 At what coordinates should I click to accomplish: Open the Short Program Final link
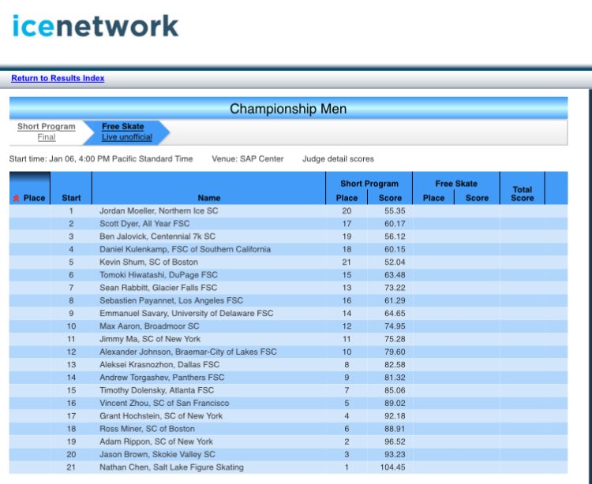[x=47, y=137]
